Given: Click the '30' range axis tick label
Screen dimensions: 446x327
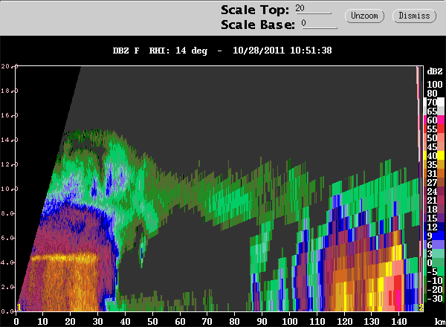Looking at the screenshot, I should point(97,321).
